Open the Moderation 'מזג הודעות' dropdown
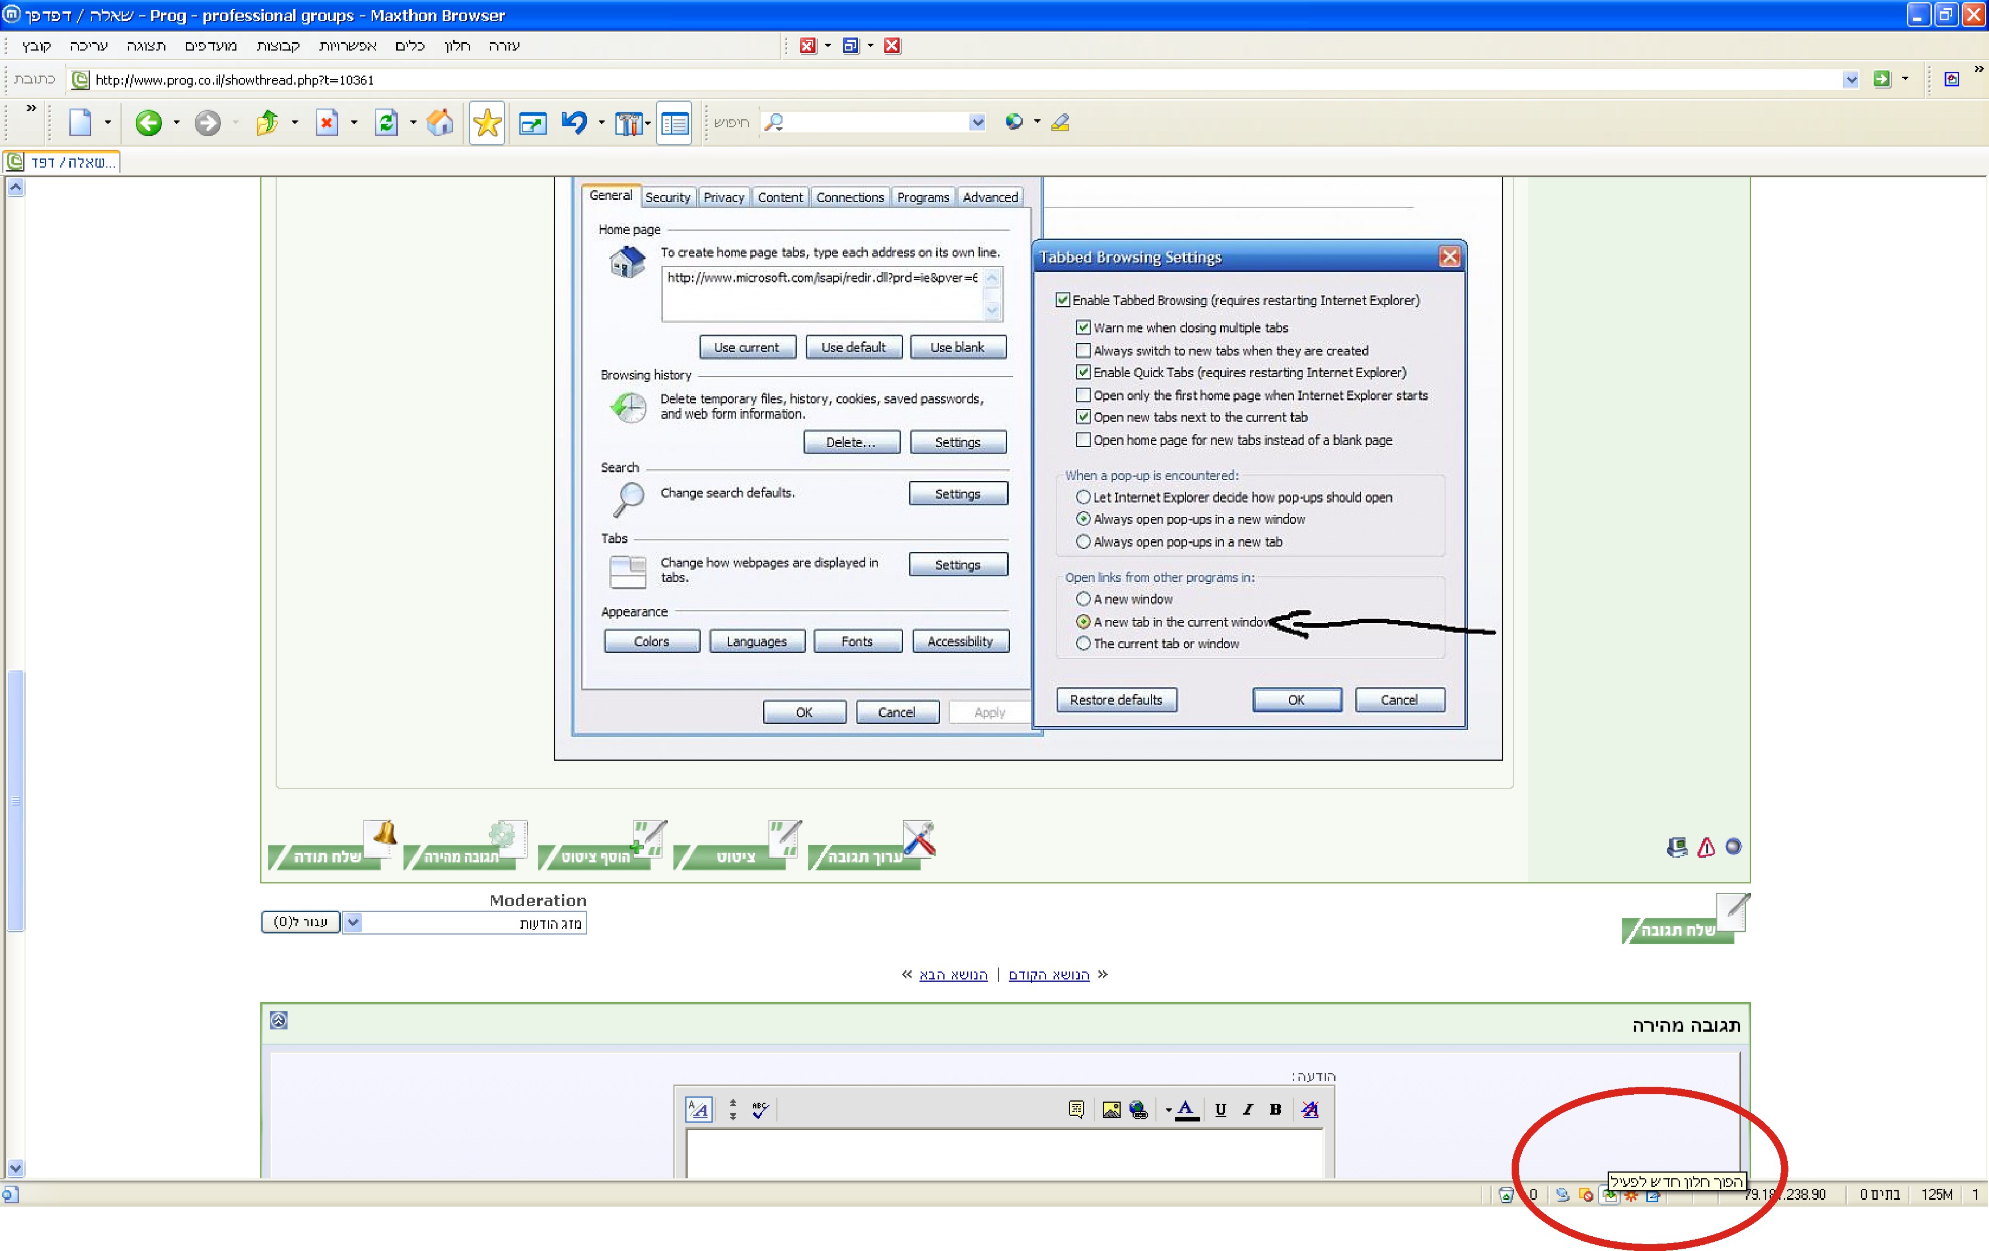 pyautogui.click(x=353, y=923)
